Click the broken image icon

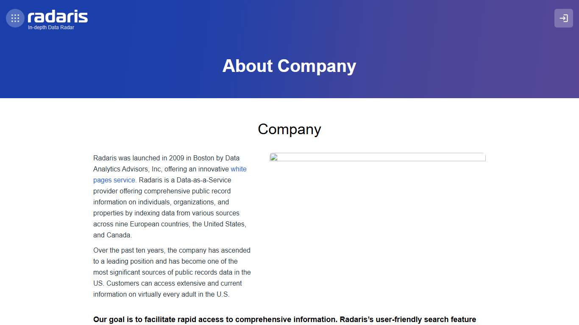pos(274,158)
